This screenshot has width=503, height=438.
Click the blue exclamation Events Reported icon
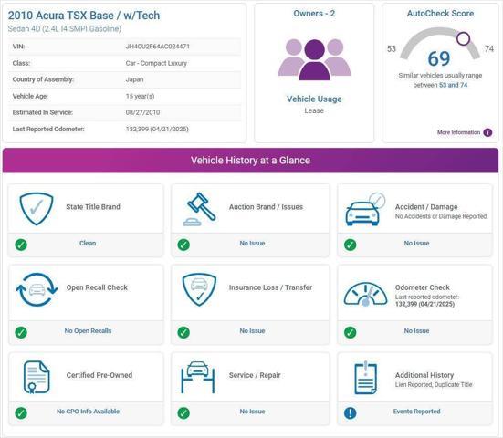(350, 413)
